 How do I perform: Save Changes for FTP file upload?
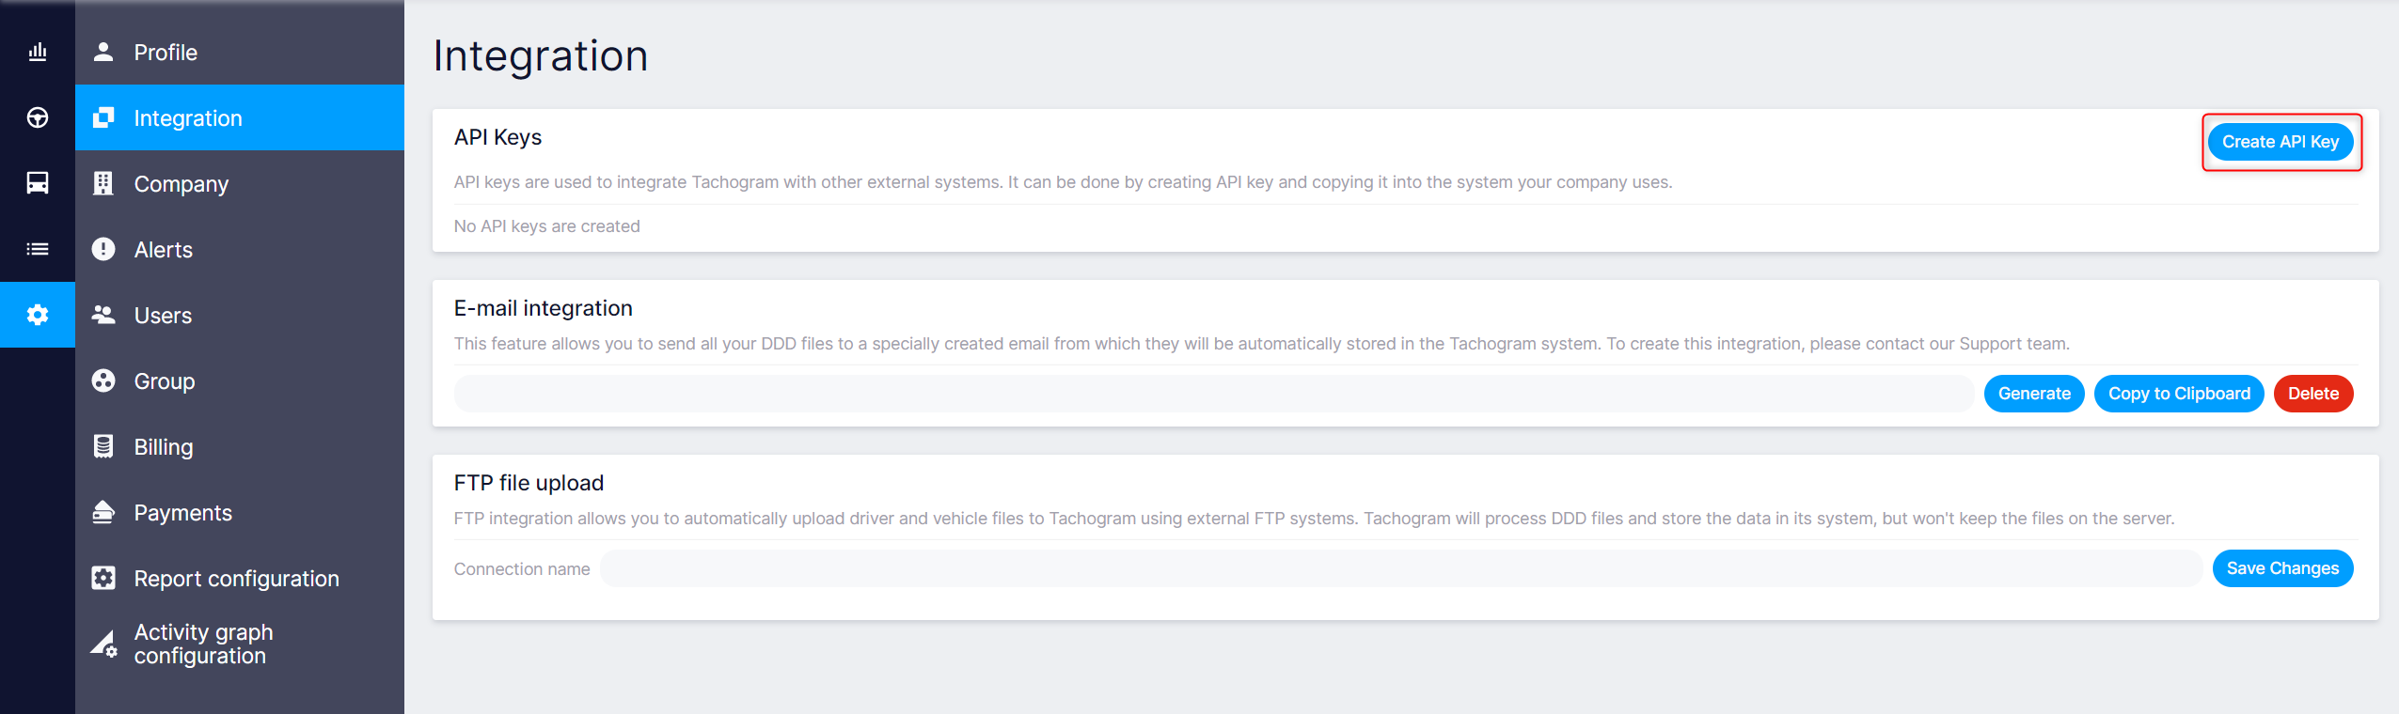(x=2282, y=568)
